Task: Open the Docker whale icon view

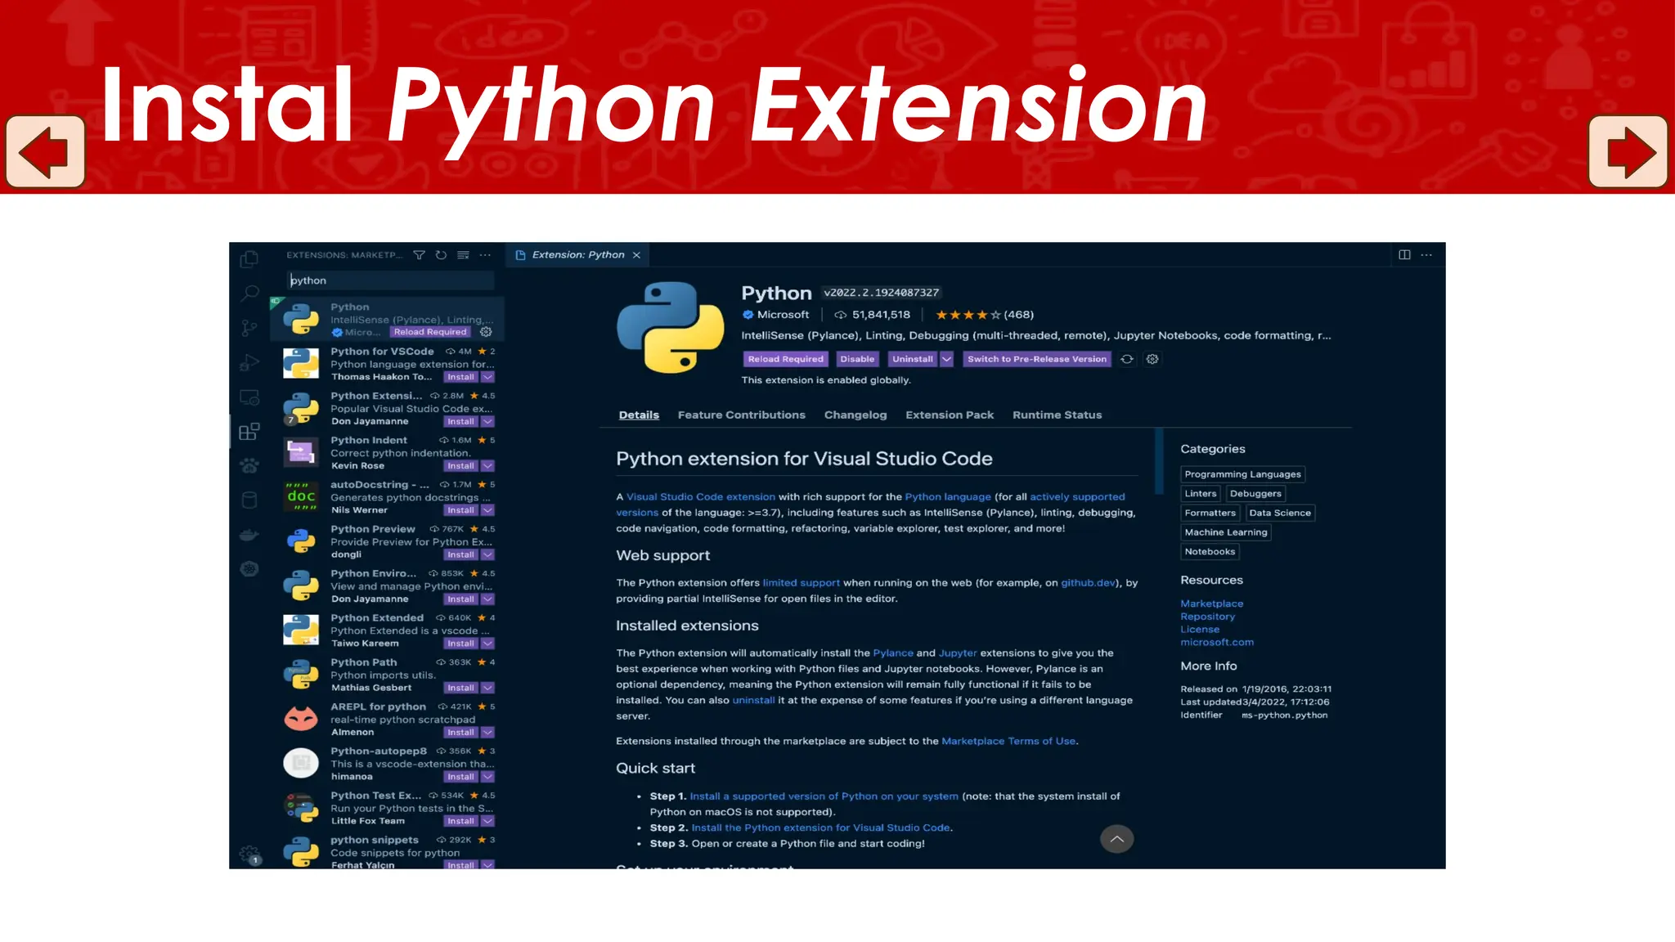Action: click(x=249, y=535)
